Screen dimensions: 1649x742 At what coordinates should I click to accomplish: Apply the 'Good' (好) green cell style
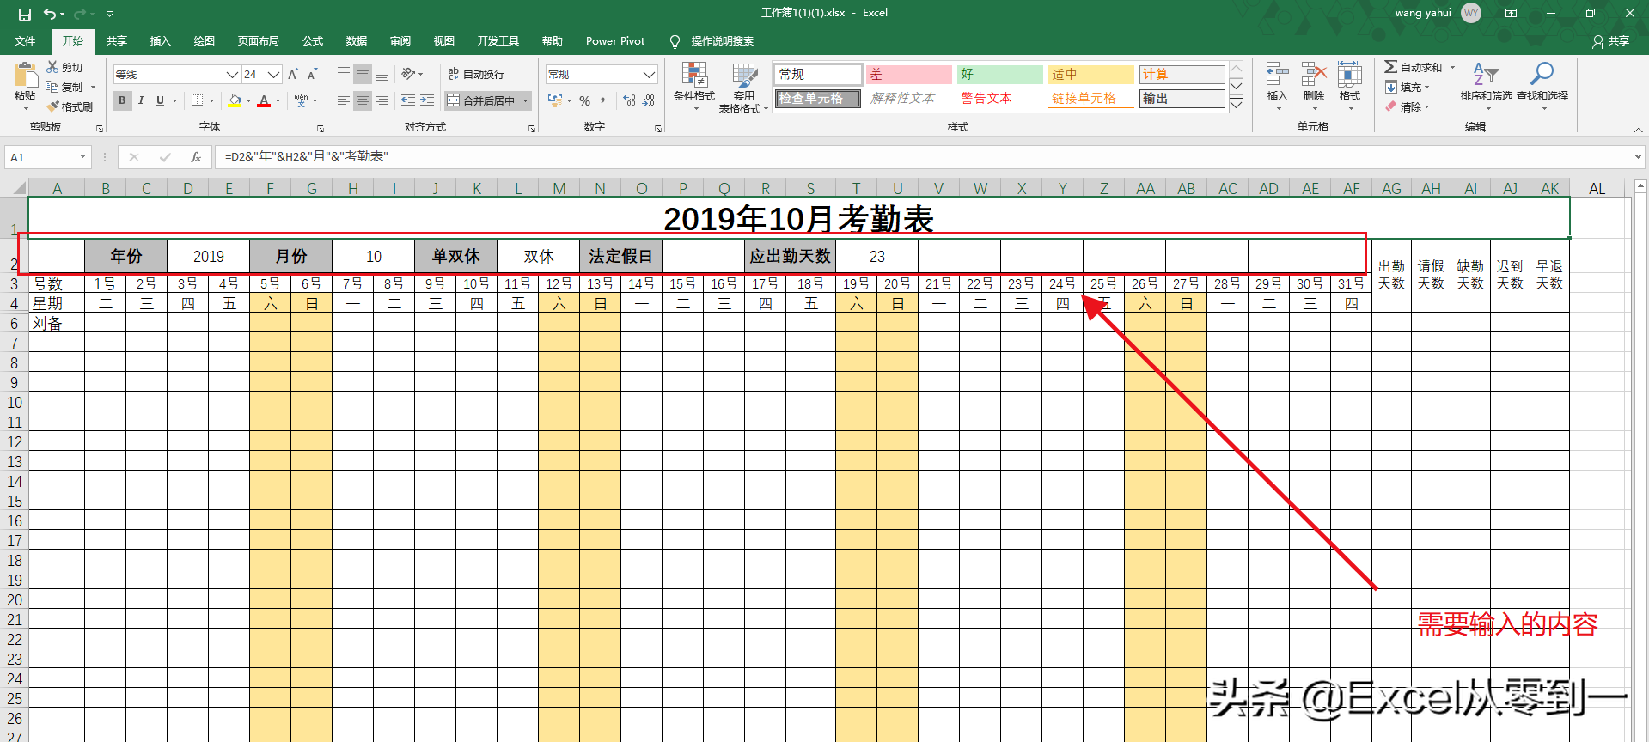pos(999,75)
